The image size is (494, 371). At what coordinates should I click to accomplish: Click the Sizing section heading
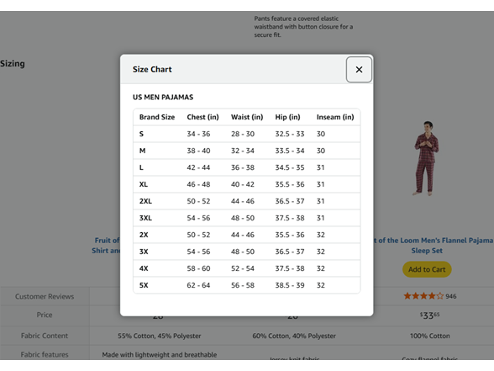13,64
